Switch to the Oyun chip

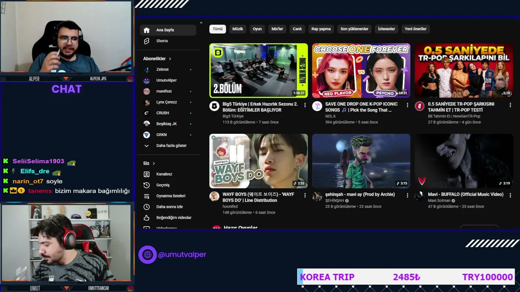[257, 29]
